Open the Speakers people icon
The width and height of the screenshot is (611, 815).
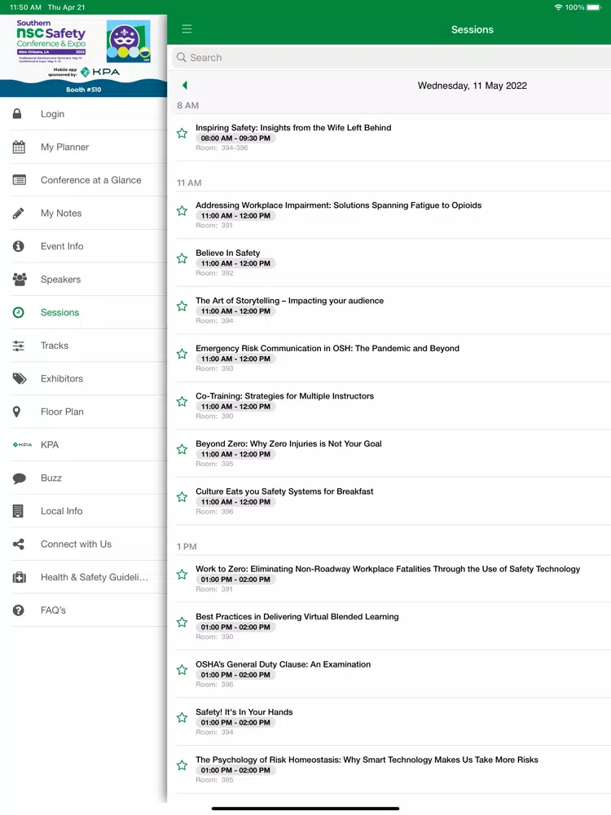[x=20, y=279]
